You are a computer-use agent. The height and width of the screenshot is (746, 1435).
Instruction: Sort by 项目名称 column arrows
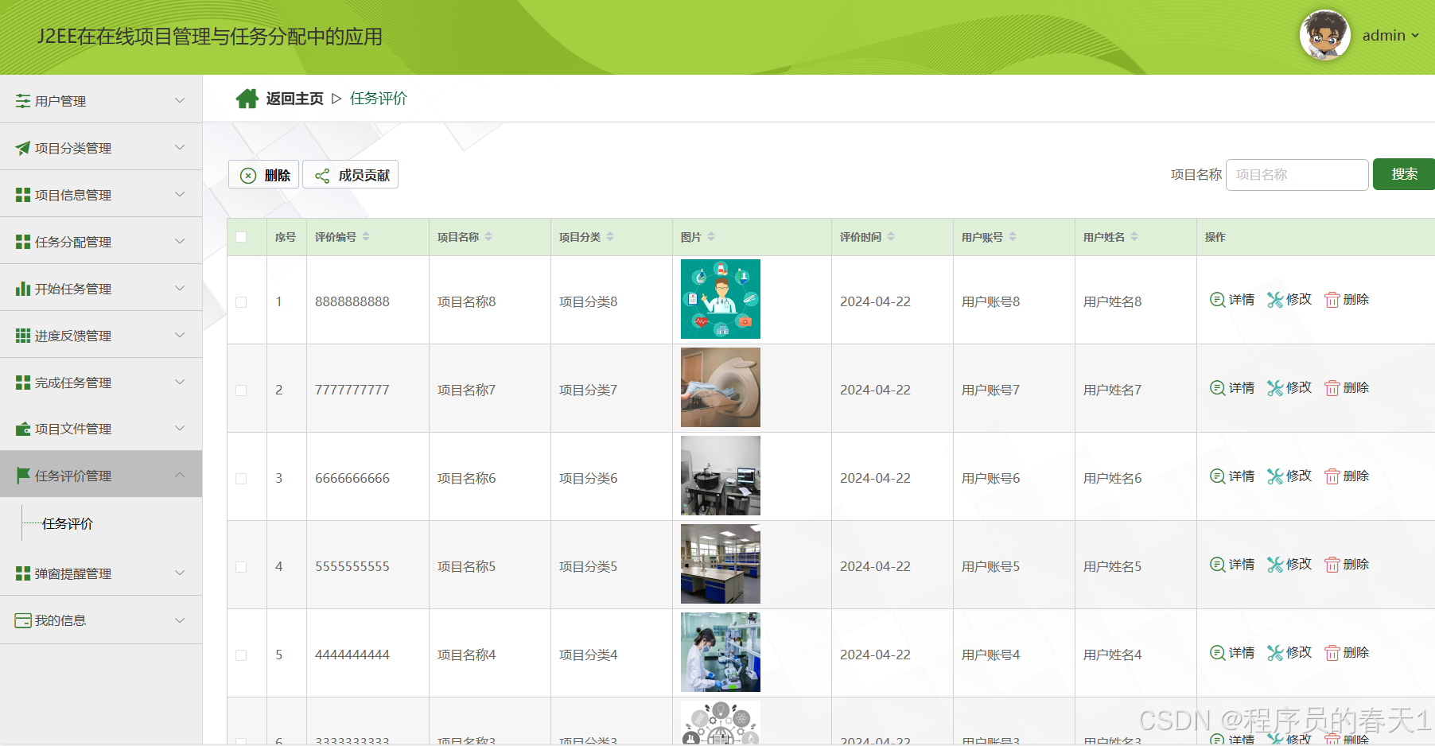(488, 237)
